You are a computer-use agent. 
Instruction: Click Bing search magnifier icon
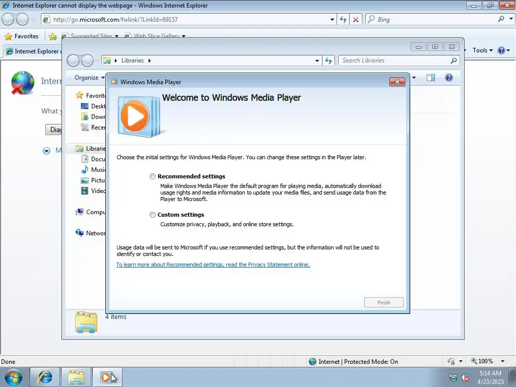(501, 19)
